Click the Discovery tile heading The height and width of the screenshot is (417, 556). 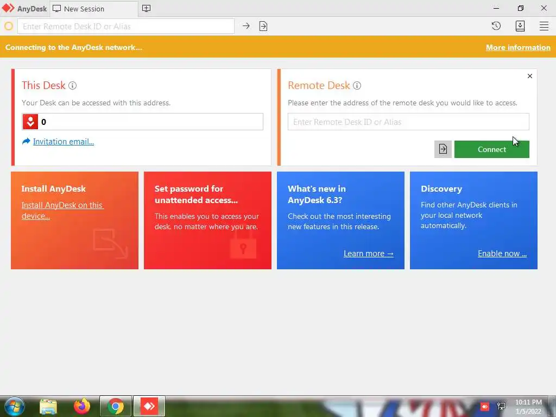tap(441, 188)
